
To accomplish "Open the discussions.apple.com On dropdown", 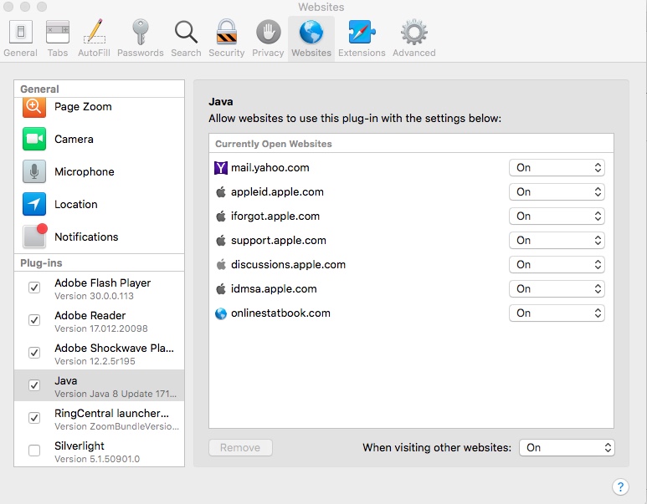I will [557, 265].
